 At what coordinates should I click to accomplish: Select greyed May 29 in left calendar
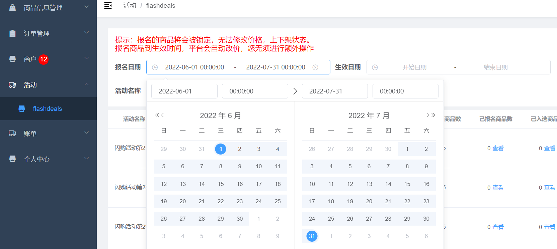point(164,149)
